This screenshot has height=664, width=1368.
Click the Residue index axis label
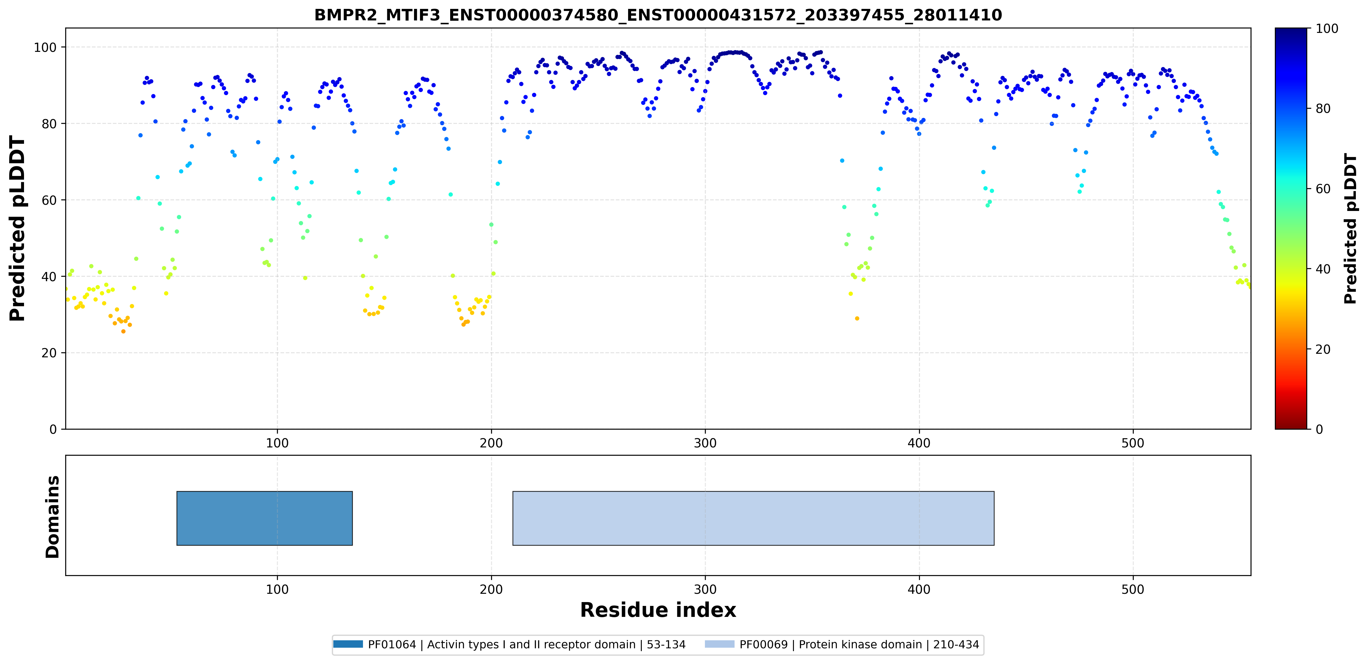658,610
